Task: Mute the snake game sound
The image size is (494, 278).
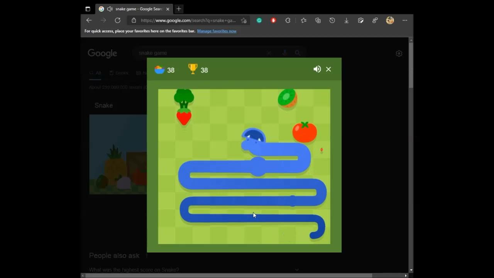Action: [317, 69]
